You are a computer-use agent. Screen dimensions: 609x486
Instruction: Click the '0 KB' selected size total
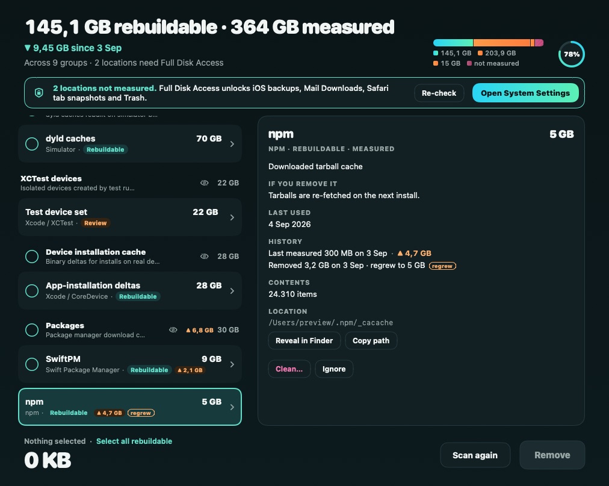(48, 460)
